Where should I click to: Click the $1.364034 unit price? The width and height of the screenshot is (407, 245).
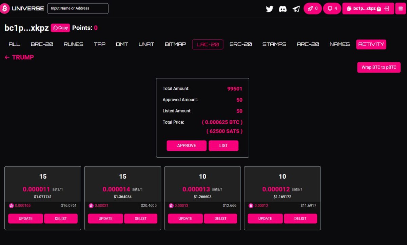[123, 197]
